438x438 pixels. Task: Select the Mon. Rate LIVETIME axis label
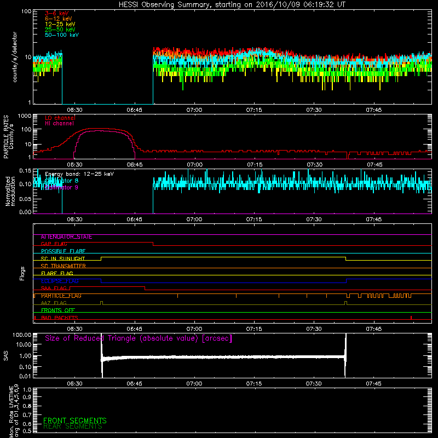tap(14, 411)
